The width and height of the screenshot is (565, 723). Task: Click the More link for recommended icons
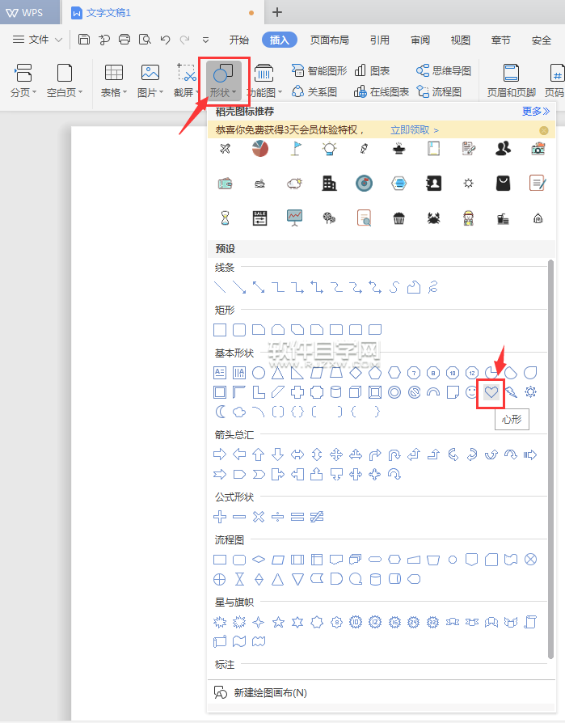pos(536,111)
